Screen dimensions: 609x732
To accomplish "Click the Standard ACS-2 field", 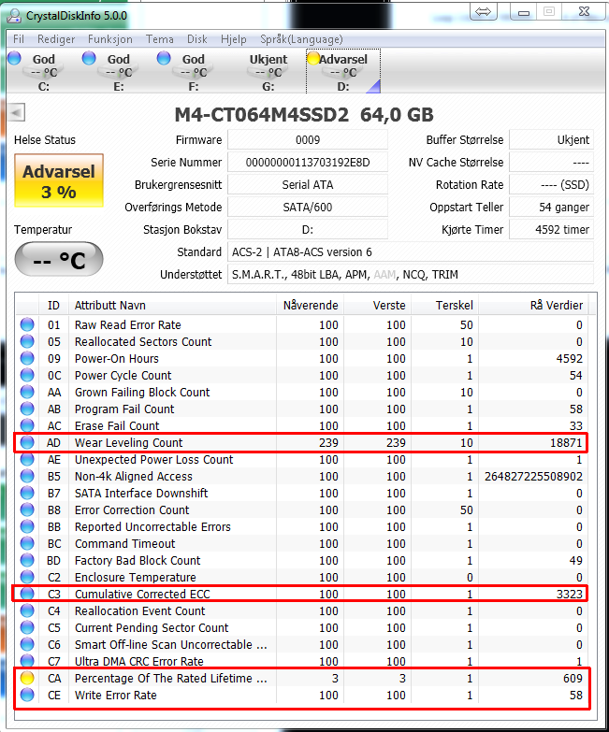I will click(411, 252).
